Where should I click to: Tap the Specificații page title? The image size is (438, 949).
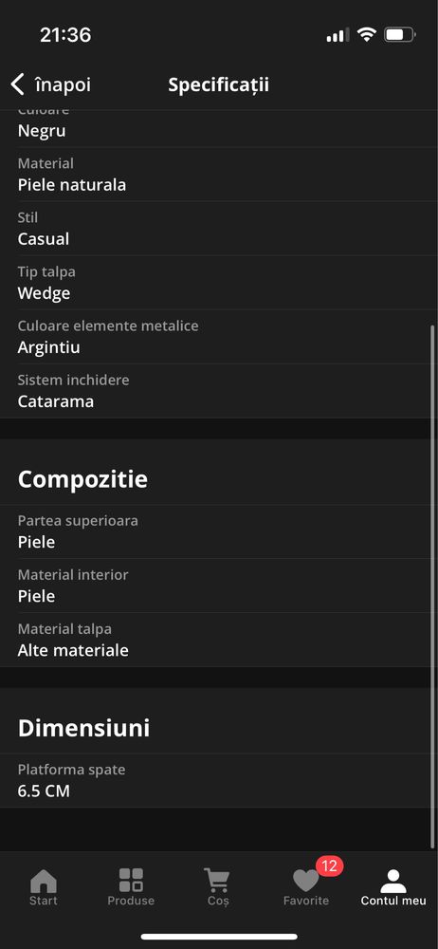coord(218,85)
